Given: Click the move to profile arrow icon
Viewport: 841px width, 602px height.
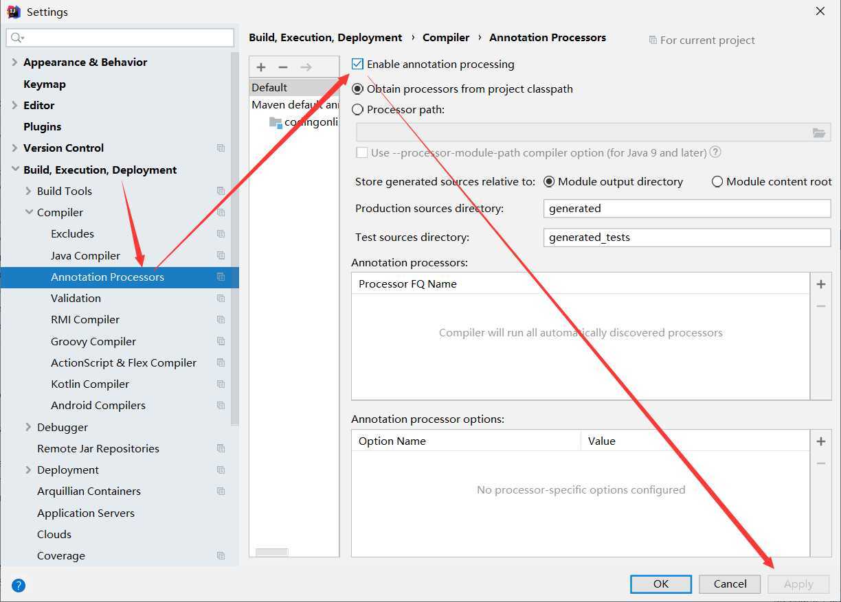Looking at the screenshot, I should (306, 67).
